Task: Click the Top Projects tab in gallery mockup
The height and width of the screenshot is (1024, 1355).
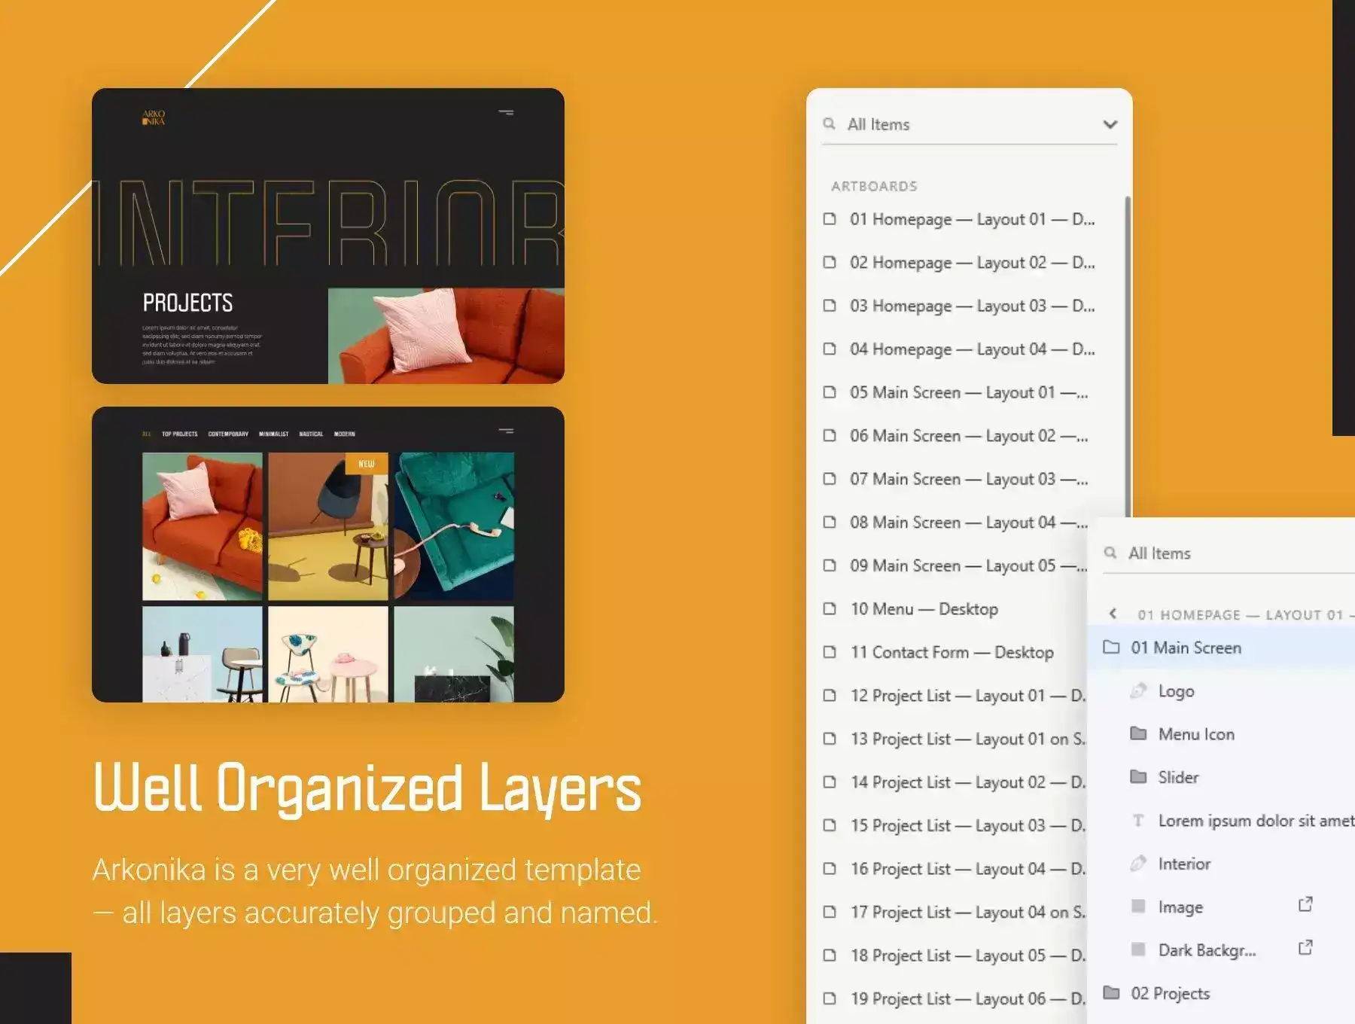Action: tap(180, 434)
